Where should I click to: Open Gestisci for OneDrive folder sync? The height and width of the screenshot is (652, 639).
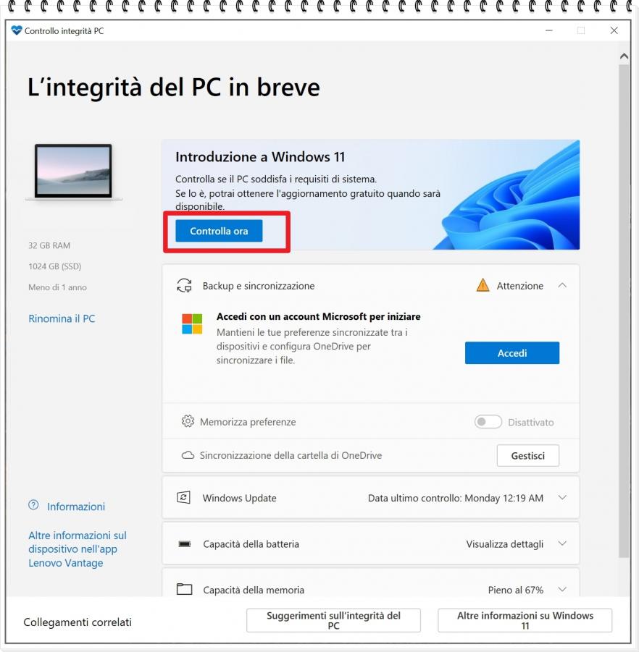pos(527,456)
